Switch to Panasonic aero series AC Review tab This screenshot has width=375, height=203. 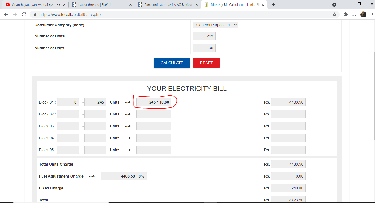click(168, 5)
